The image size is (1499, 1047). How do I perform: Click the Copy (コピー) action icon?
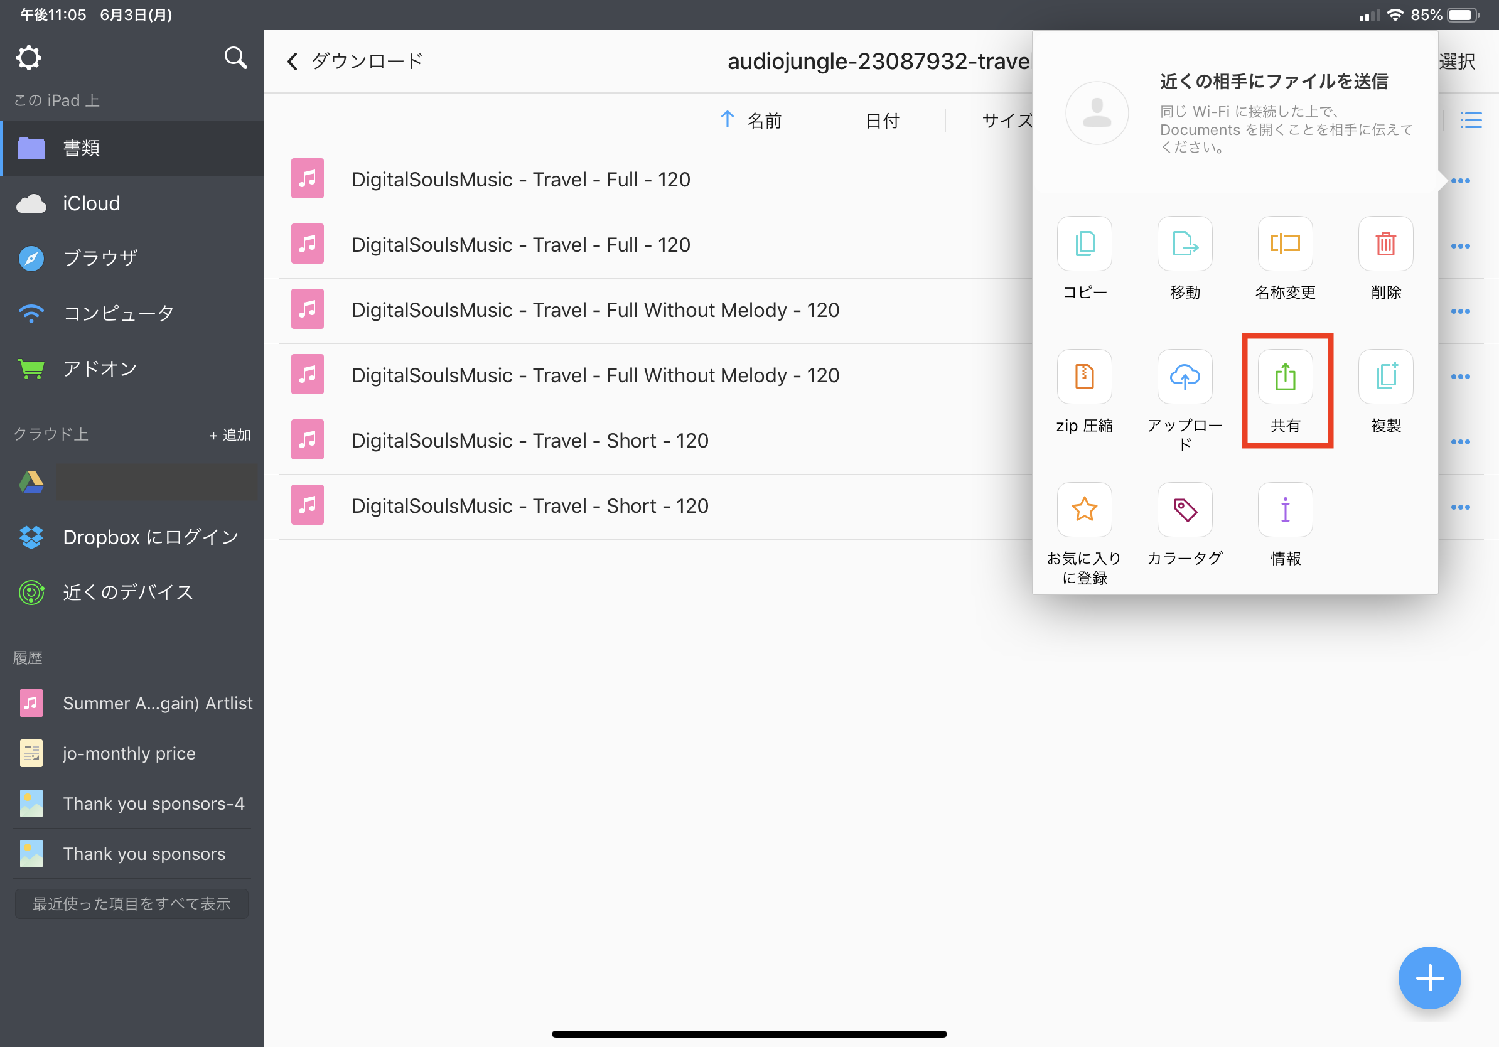pos(1084,244)
